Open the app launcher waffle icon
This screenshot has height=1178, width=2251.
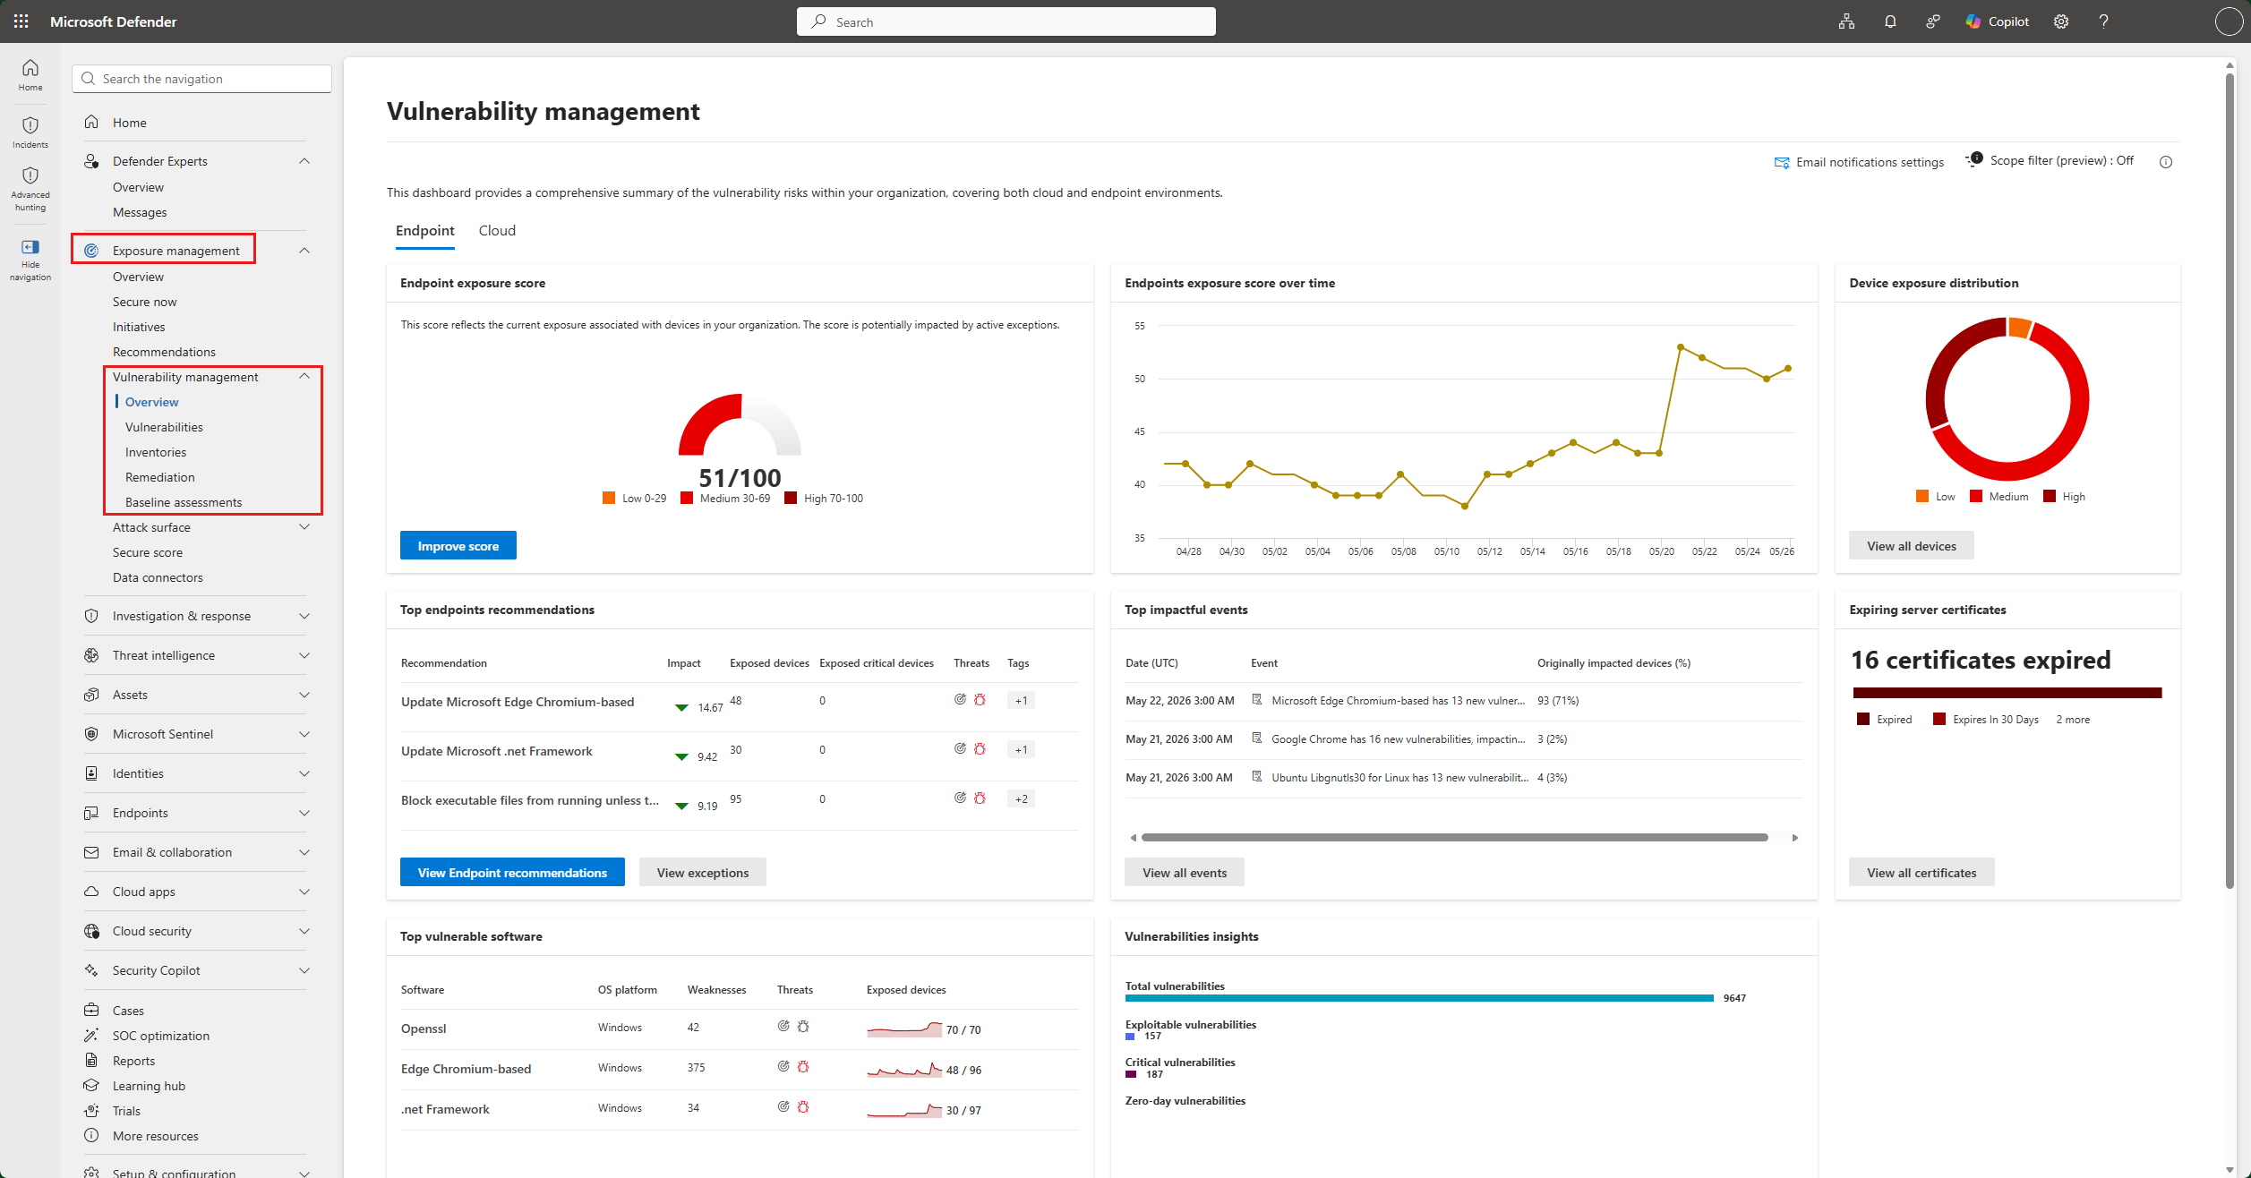pyautogui.click(x=21, y=21)
